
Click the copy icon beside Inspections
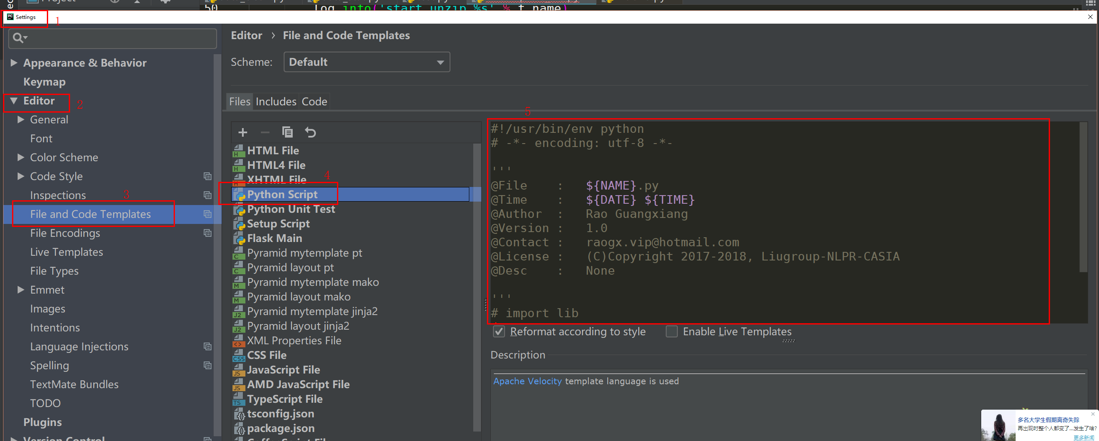(208, 195)
